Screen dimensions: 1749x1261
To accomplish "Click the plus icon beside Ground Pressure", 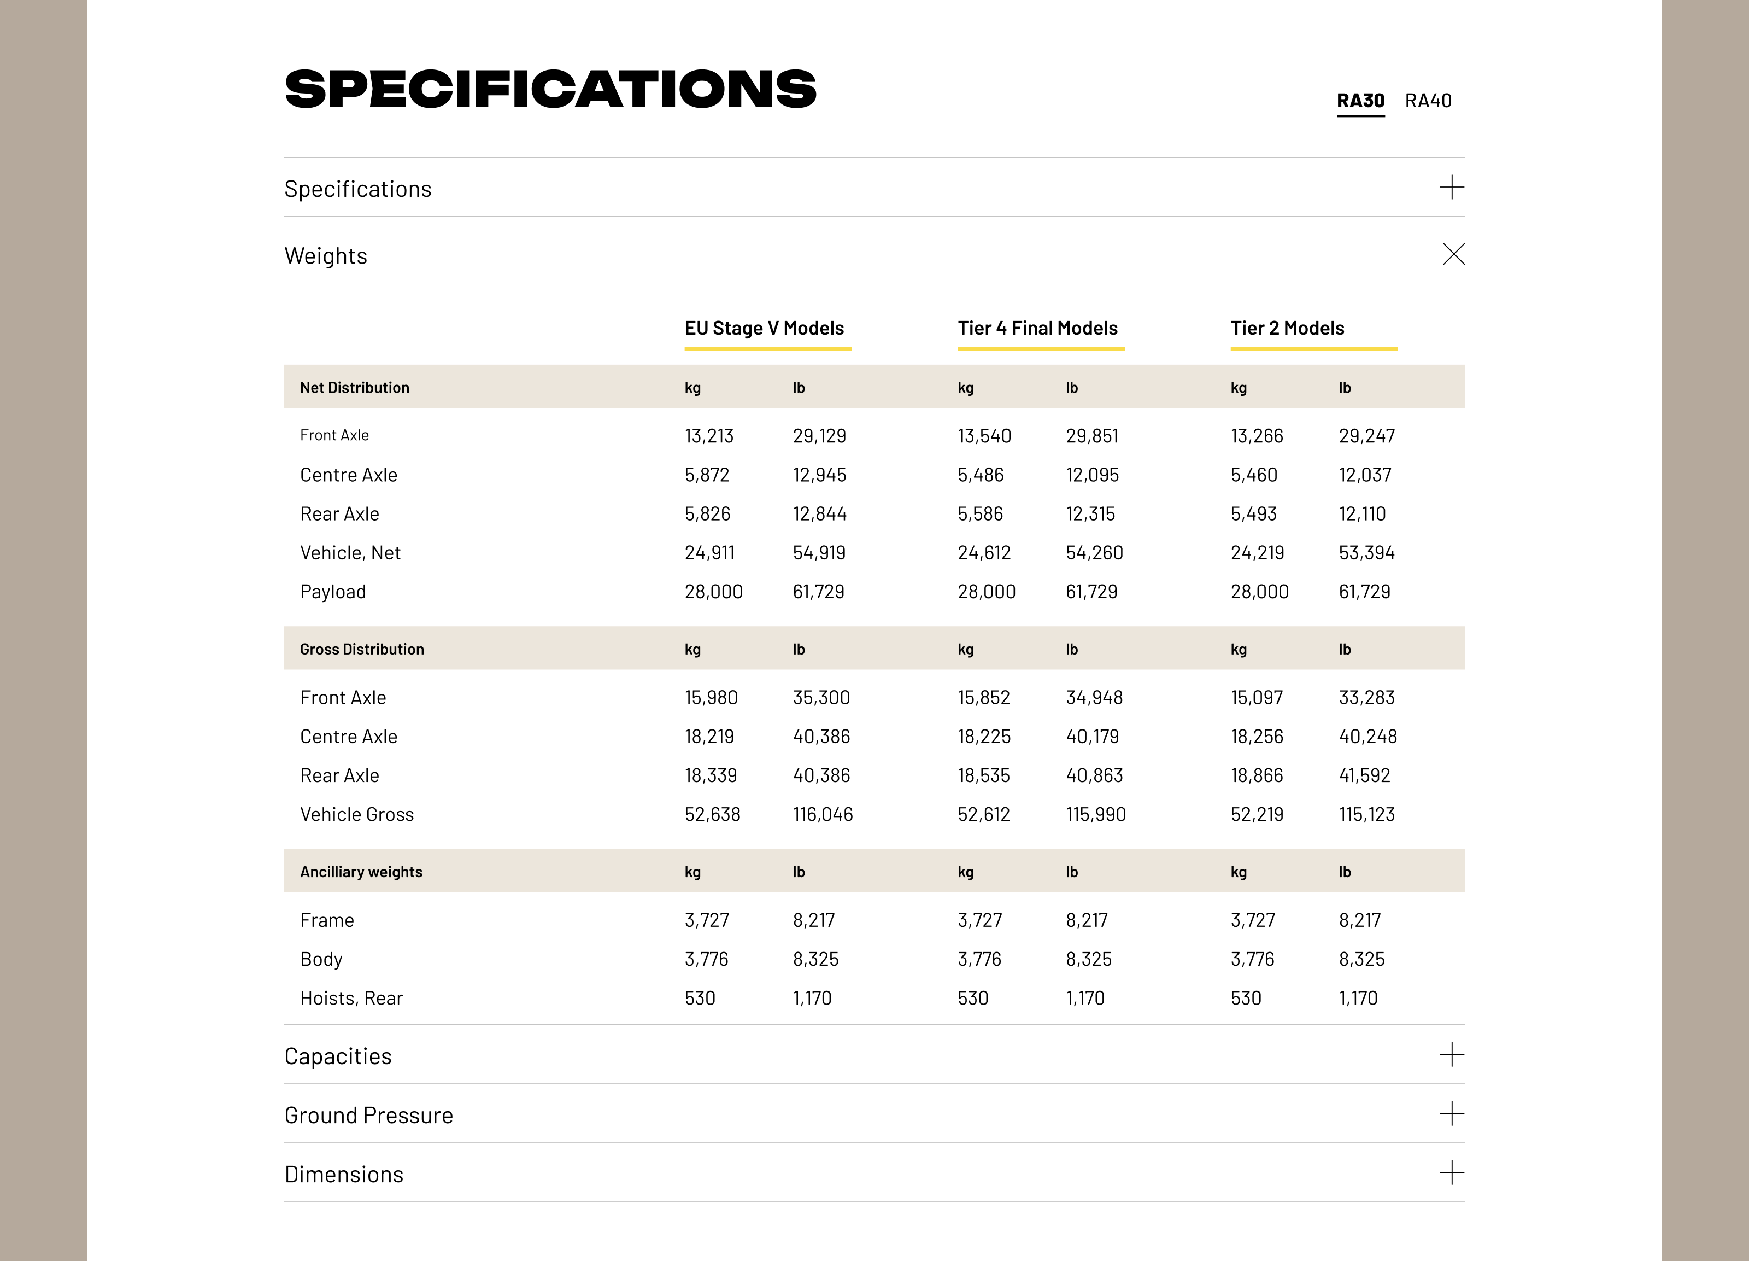I will coord(1451,1113).
